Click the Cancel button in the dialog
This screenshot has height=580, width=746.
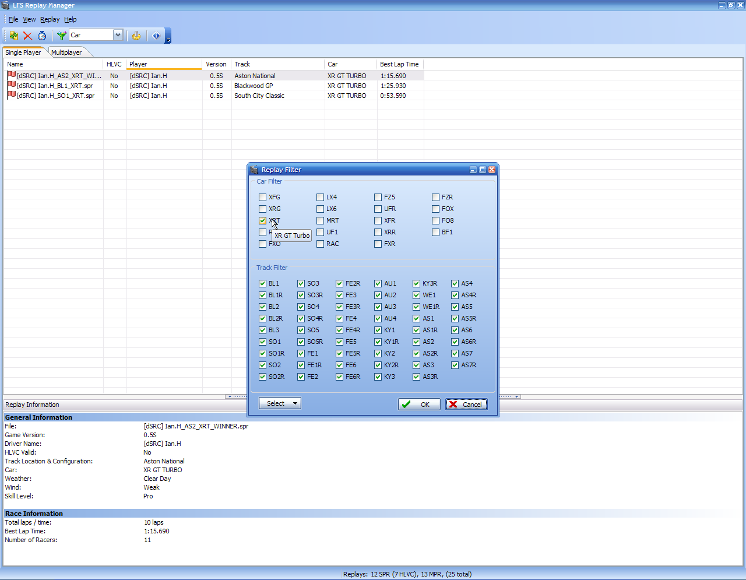pyautogui.click(x=466, y=405)
